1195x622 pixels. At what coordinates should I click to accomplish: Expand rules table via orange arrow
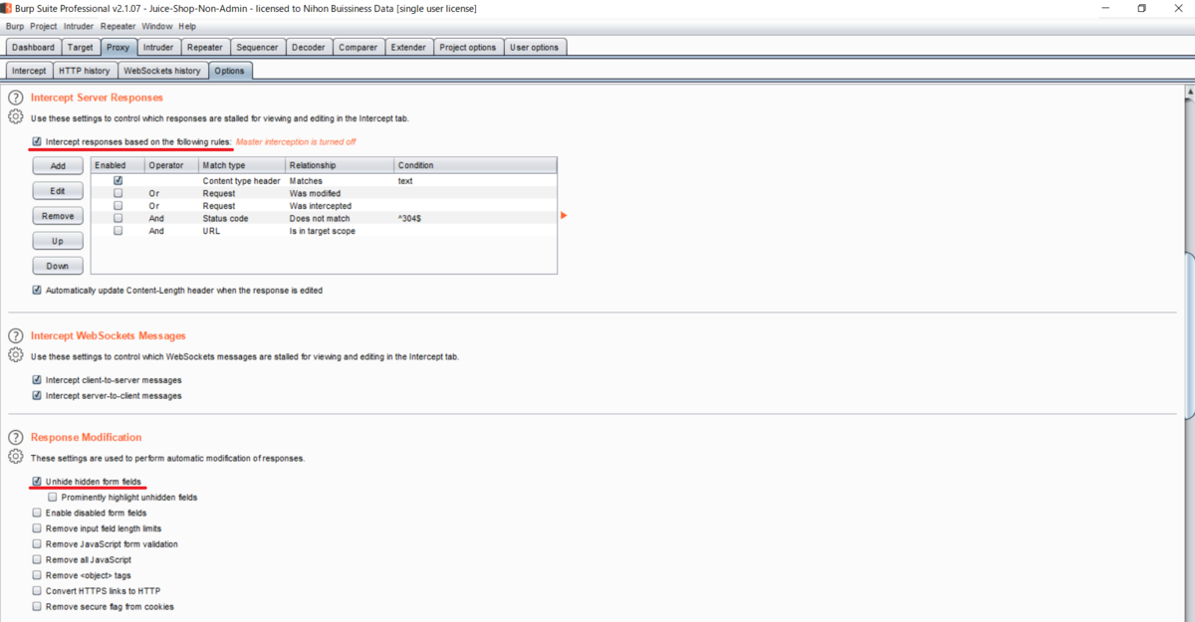click(565, 215)
